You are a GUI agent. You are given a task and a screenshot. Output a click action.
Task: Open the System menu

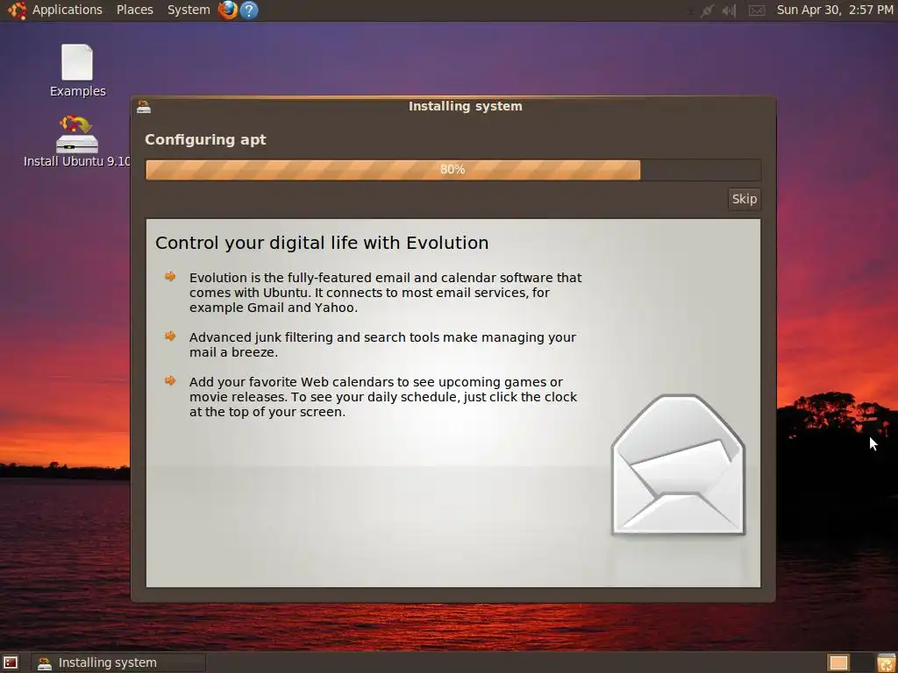[x=189, y=10]
